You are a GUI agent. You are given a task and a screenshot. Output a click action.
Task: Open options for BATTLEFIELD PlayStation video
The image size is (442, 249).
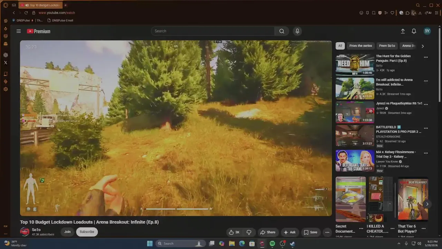coord(426,128)
